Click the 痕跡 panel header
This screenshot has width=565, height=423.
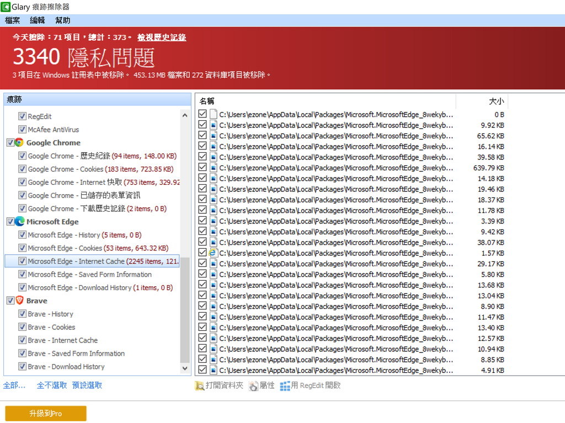click(97, 99)
